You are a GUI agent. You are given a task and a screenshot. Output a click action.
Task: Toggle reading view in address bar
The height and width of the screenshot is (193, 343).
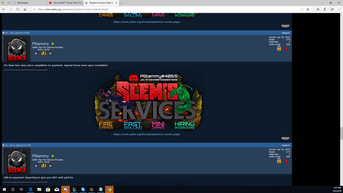(302, 9)
